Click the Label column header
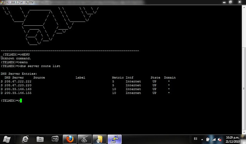This screenshot has height=144, width=246. click(x=80, y=78)
